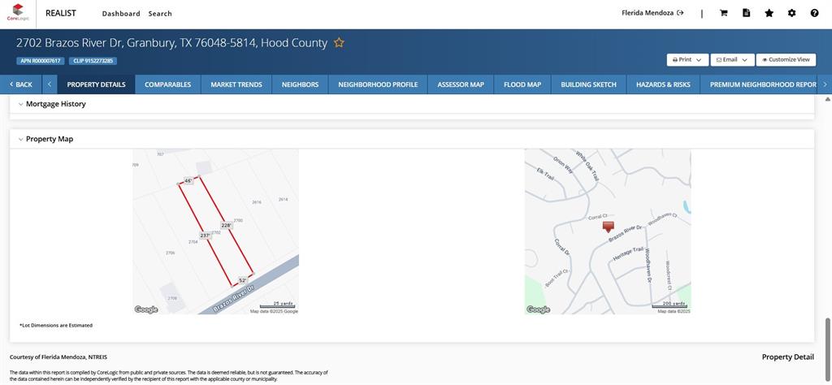Click the CoreLogic logo

point(18,13)
